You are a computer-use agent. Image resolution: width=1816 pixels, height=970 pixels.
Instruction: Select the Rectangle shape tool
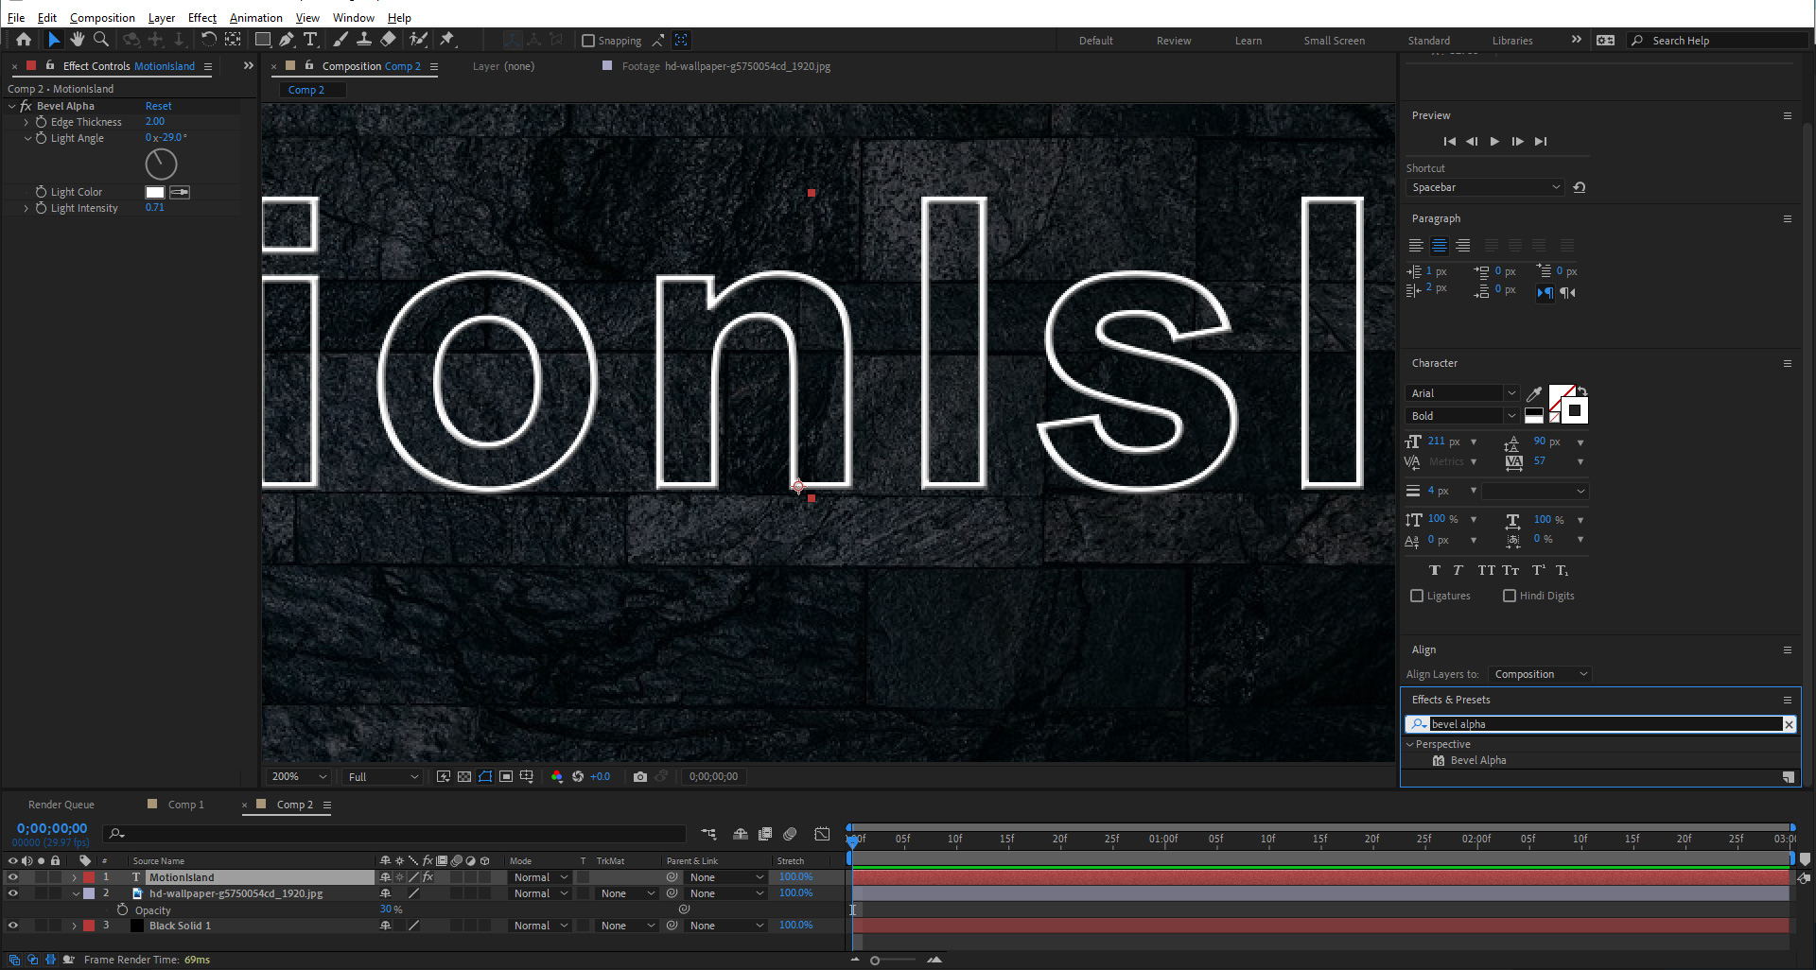coord(263,40)
